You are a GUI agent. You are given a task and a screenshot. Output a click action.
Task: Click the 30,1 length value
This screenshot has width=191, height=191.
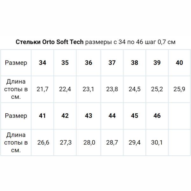pos(157,142)
